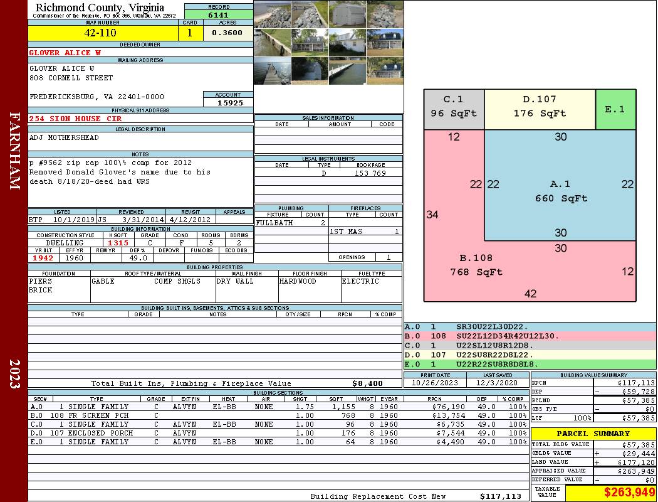The width and height of the screenshot is (658, 502).
Task: Open the dark shaded trees by water photo
Action: pyautogui.click(x=310, y=70)
